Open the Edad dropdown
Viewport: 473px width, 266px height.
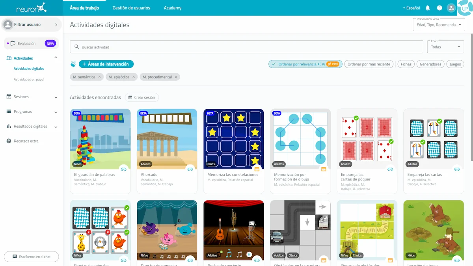(445, 47)
